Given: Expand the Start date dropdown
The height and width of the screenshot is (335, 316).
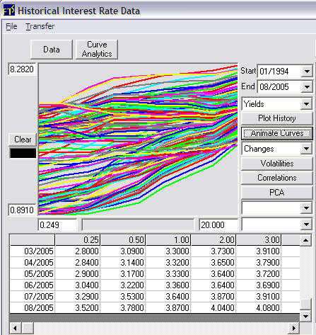Looking at the screenshot, I should click(x=307, y=71).
